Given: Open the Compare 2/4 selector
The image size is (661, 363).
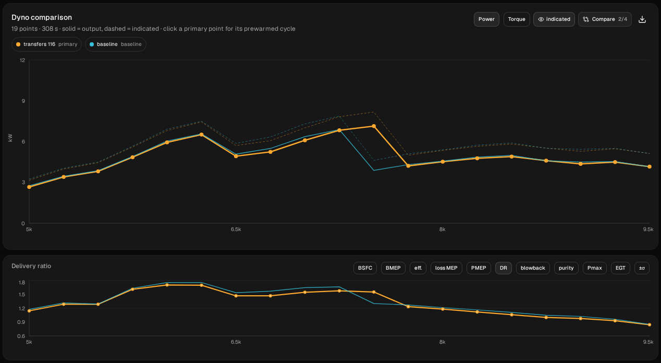Looking at the screenshot, I should pyautogui.click(x=605, y=19).
